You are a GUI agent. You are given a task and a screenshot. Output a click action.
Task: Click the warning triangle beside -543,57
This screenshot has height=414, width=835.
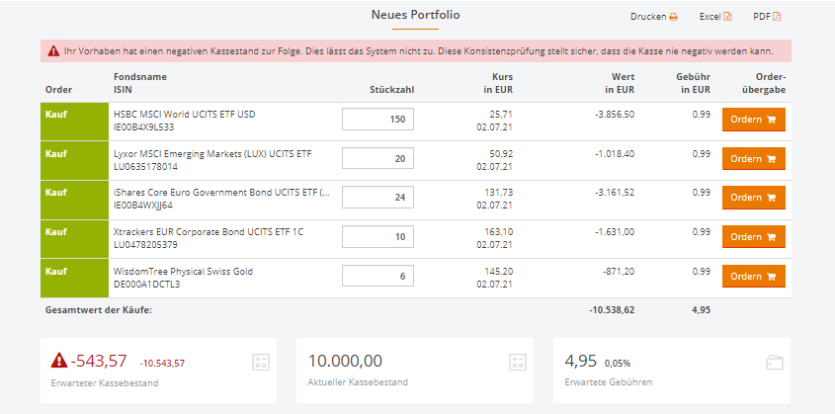pos(58,362)
